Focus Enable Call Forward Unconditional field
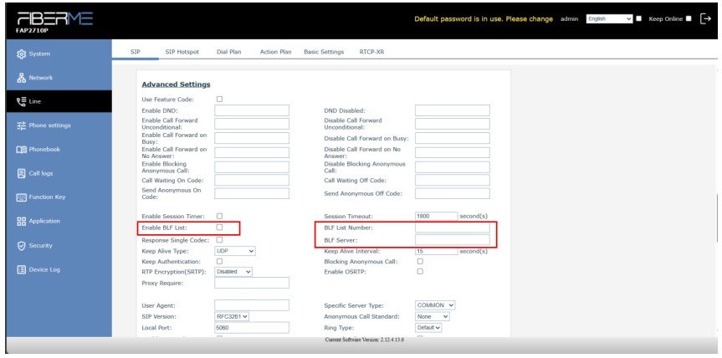This screenshot has width=722, height=358. (x=252, y=124)
